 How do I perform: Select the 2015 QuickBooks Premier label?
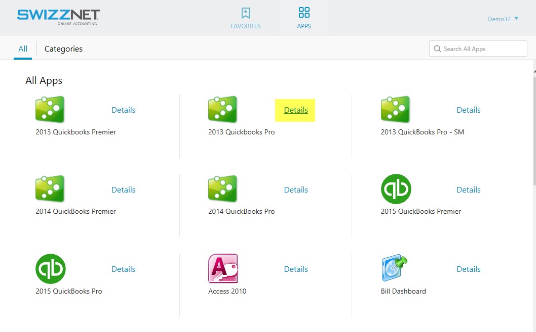pos(421,212)
